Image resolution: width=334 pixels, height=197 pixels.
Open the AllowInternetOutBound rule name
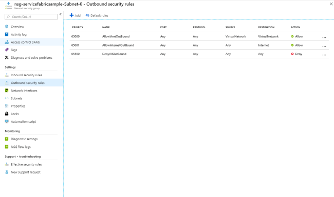(x=118, y=45)
